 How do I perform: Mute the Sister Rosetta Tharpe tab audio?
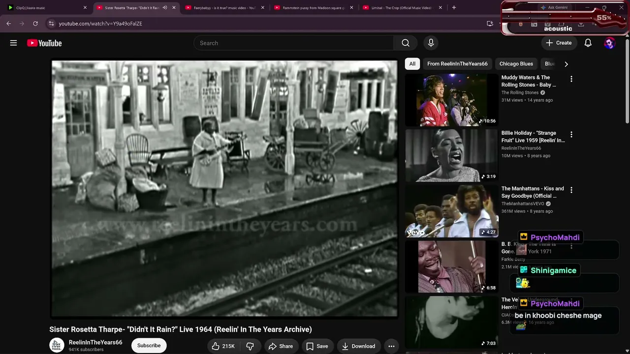[165, 8]
